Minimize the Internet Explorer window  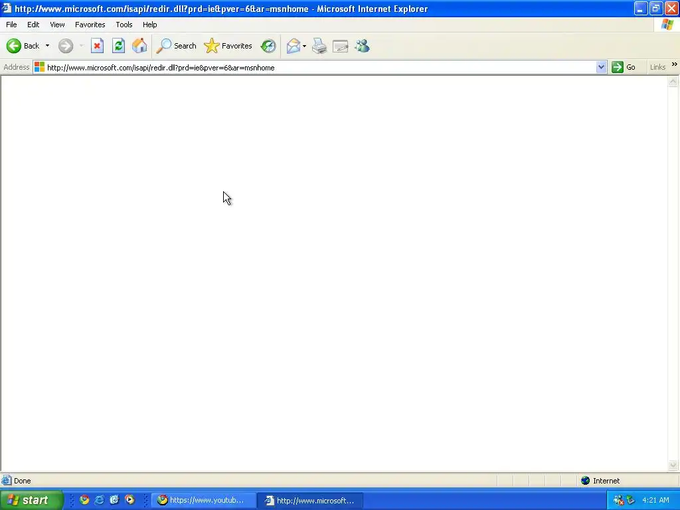641,8
